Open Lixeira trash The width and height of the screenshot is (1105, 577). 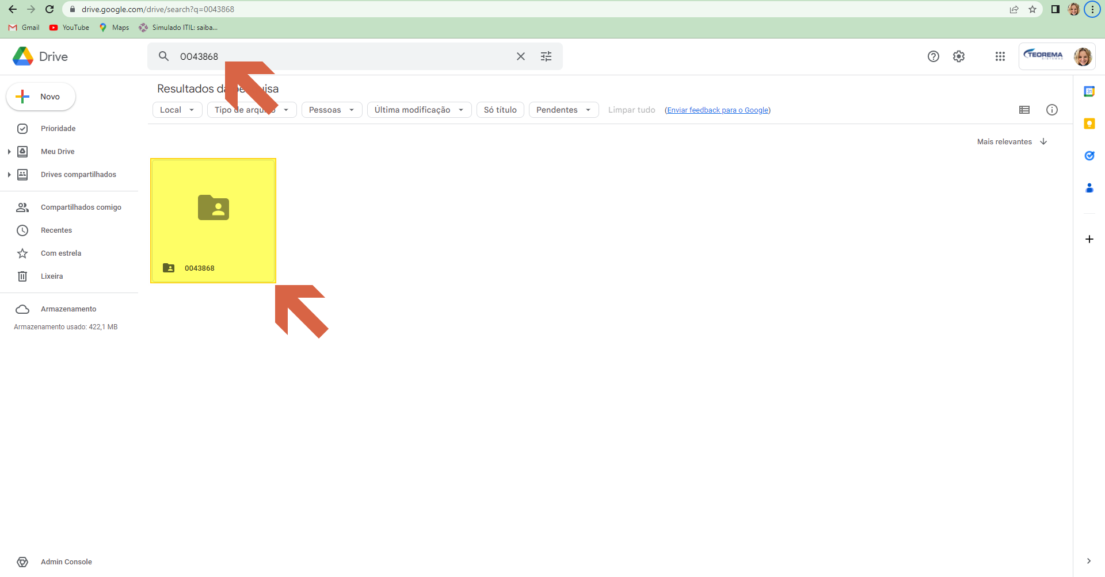(x=52, y=276)
